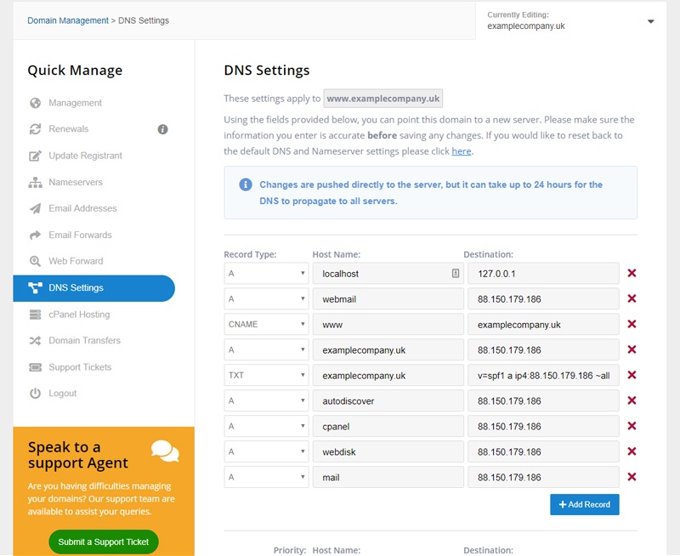680x556 pixels.
Task: Click the Management globe icon
Action: [35, 103]
